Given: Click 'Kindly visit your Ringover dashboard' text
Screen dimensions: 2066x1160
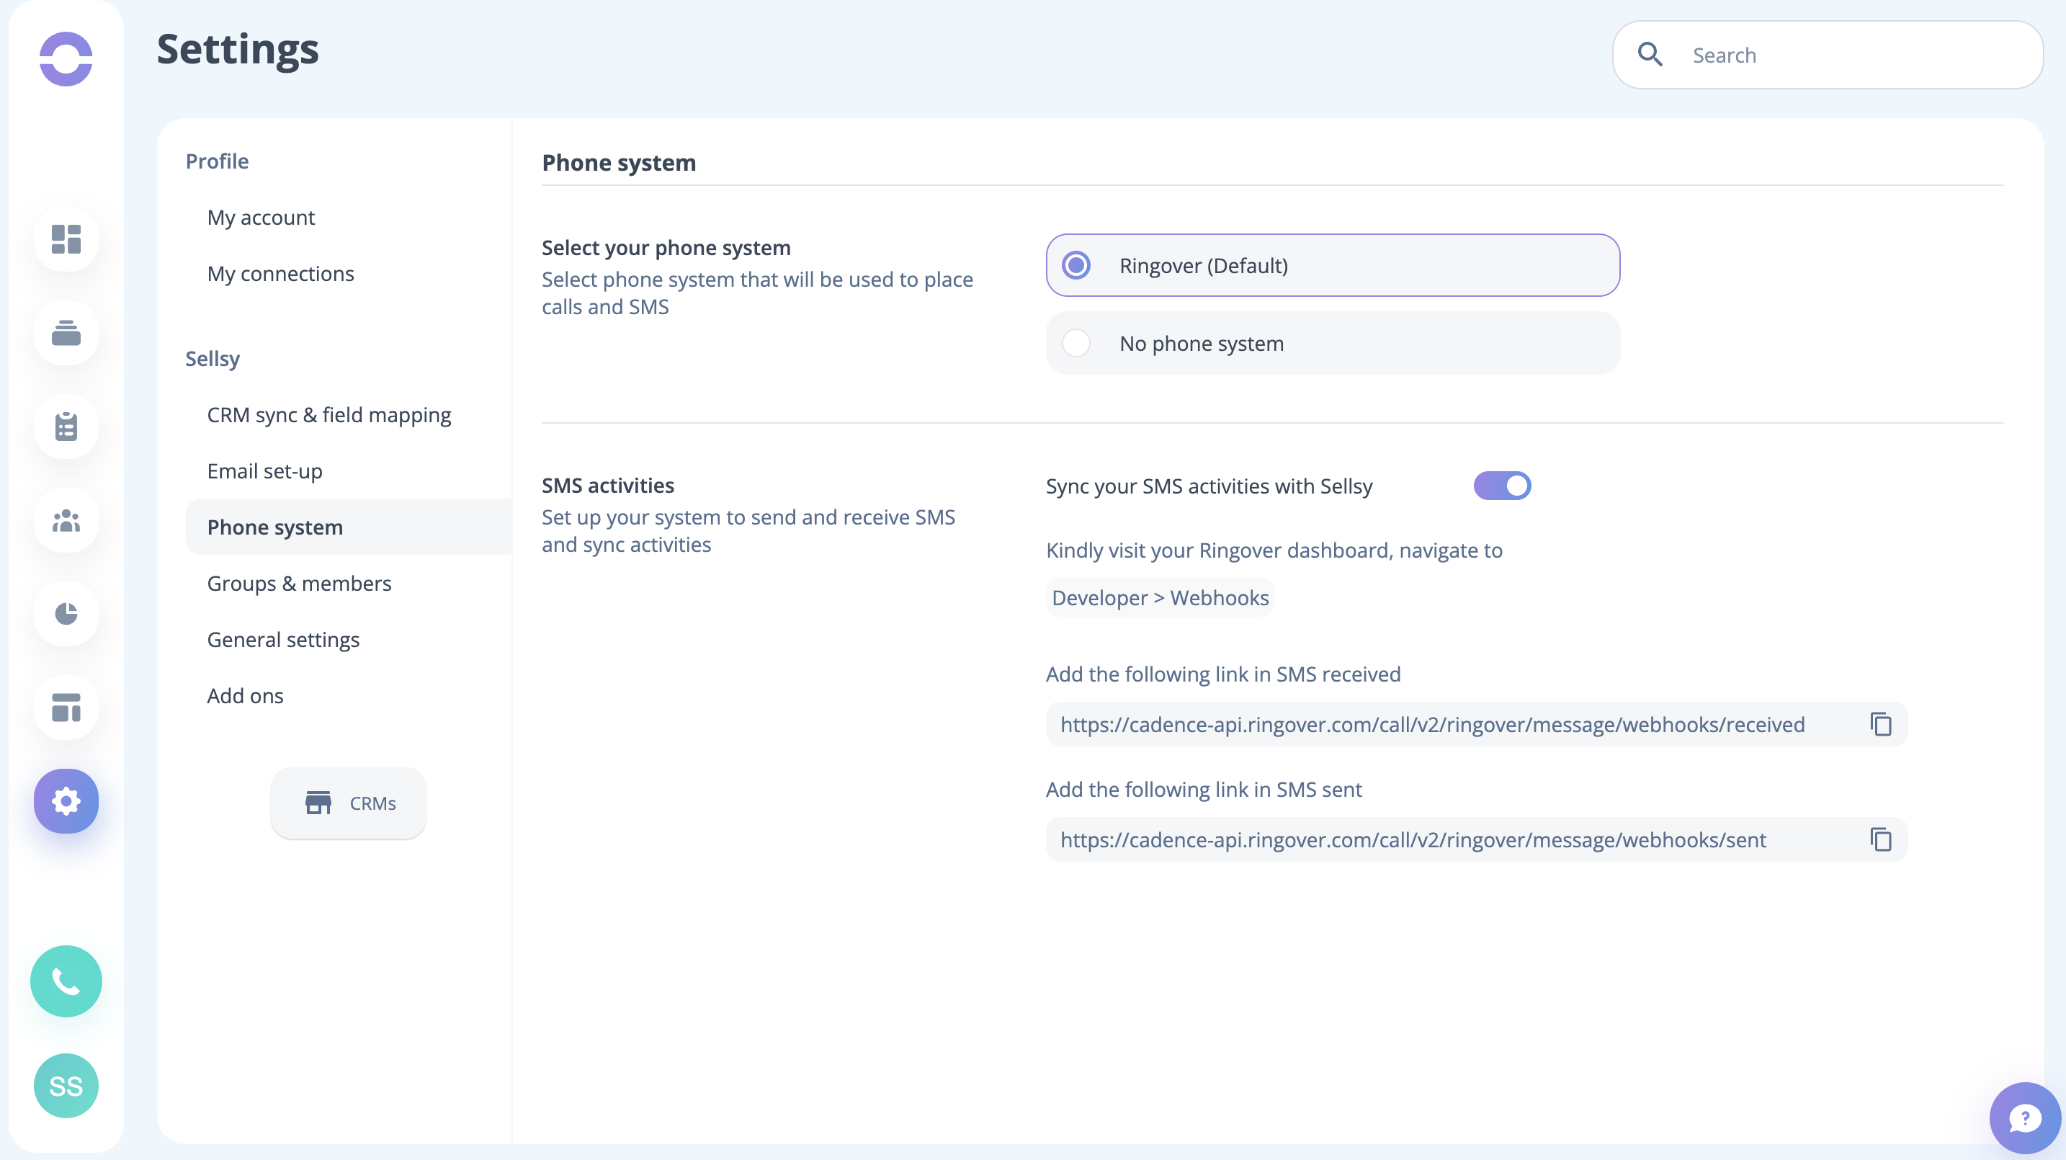Looking at the screenshot, I should pyautogui.click(x=1274, y=550).
